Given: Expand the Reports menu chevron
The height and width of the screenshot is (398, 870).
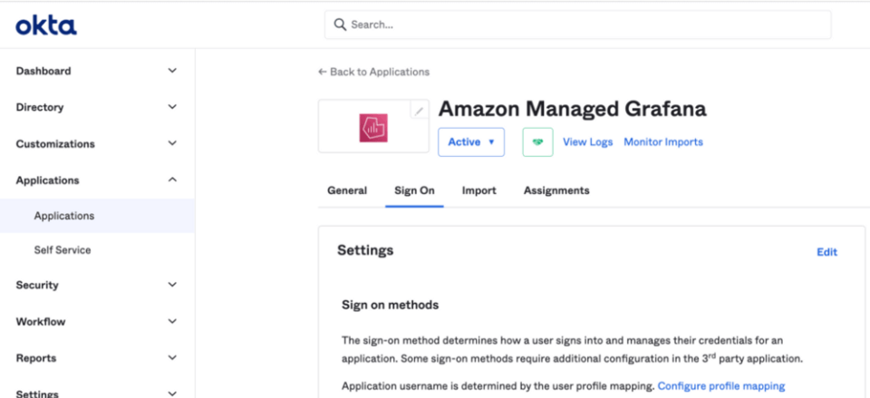Looking at the screenshot, I should [x=172, y=357].
